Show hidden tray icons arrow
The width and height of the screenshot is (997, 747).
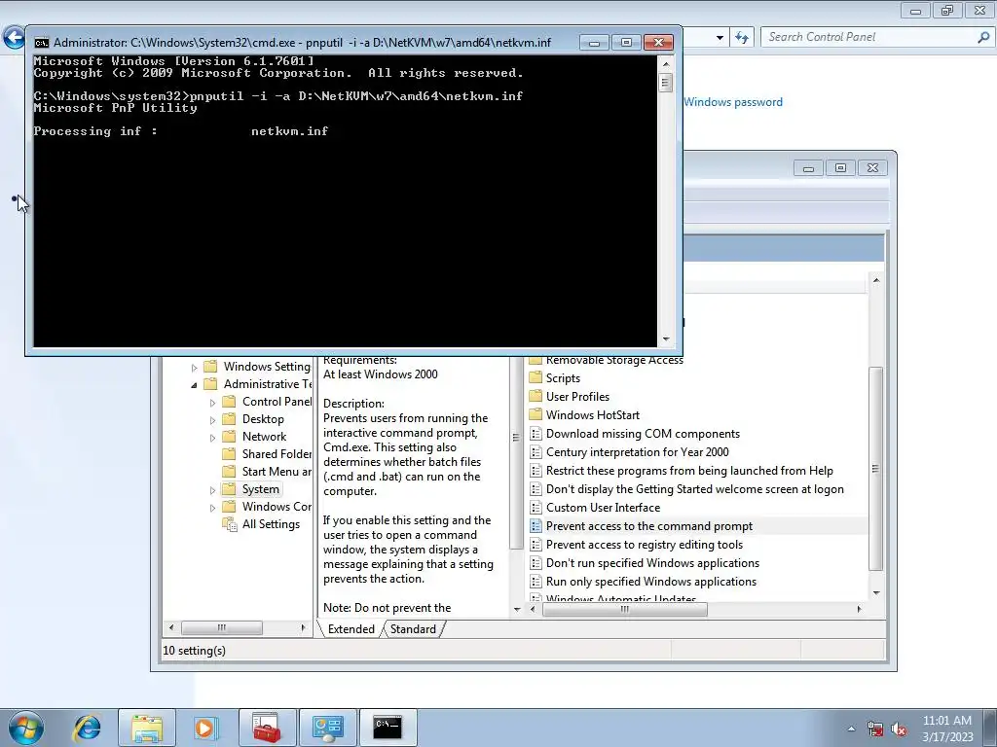point(851,729)
